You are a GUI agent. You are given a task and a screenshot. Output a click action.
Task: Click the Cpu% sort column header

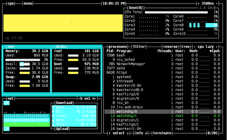(215, 51)
